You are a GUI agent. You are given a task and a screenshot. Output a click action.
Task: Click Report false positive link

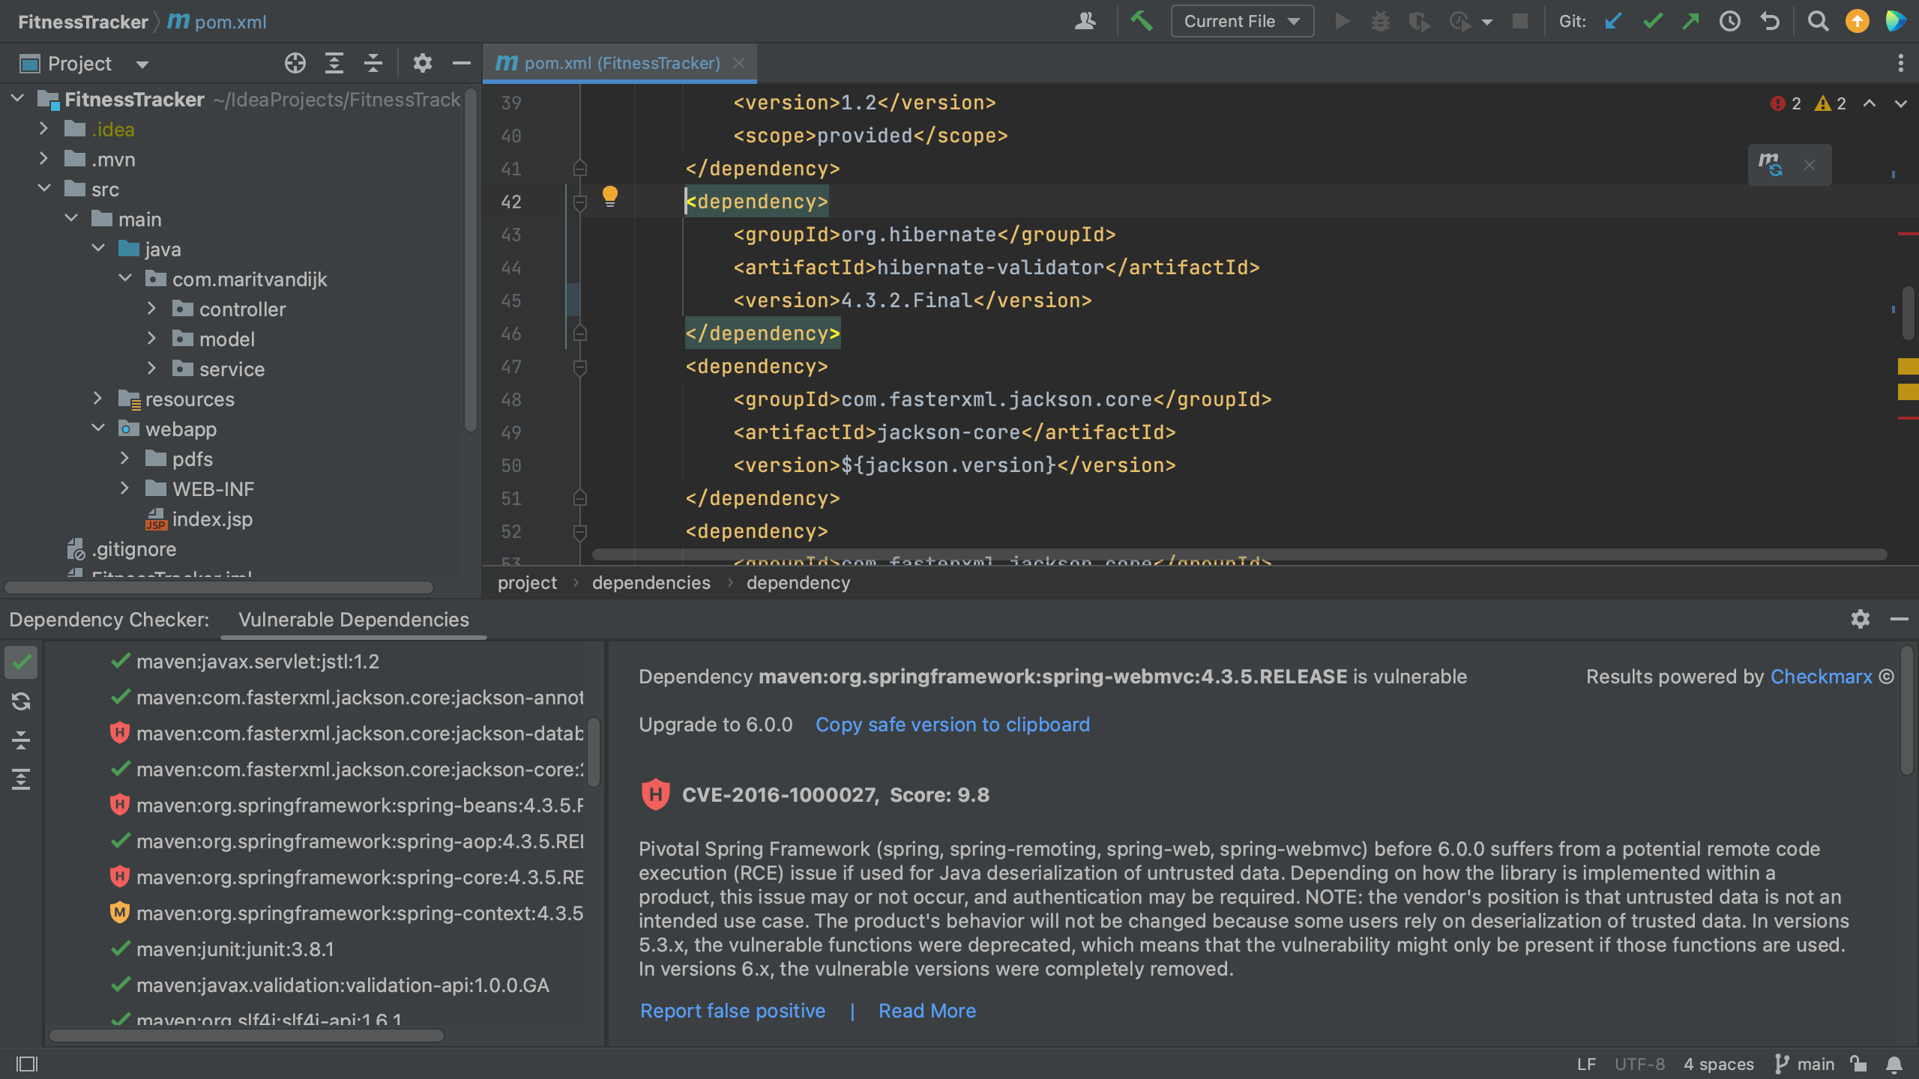click(x=732, y=1011)
